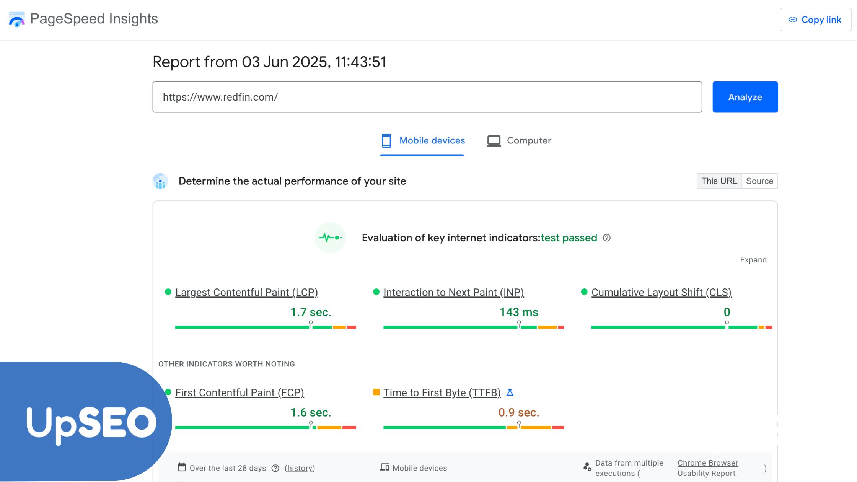Open the history link
Image resolution: width=857 pixels, height=482 pixels.
[x=300, y=468]
